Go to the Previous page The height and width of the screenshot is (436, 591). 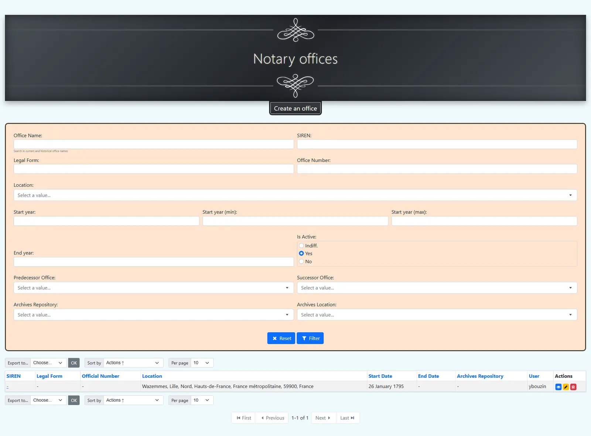[272, 418]
